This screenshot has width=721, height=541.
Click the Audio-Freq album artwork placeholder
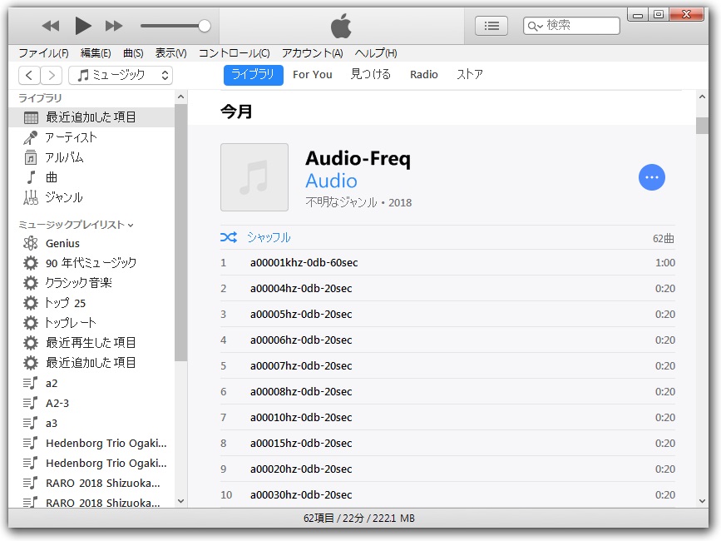(254, 177)
